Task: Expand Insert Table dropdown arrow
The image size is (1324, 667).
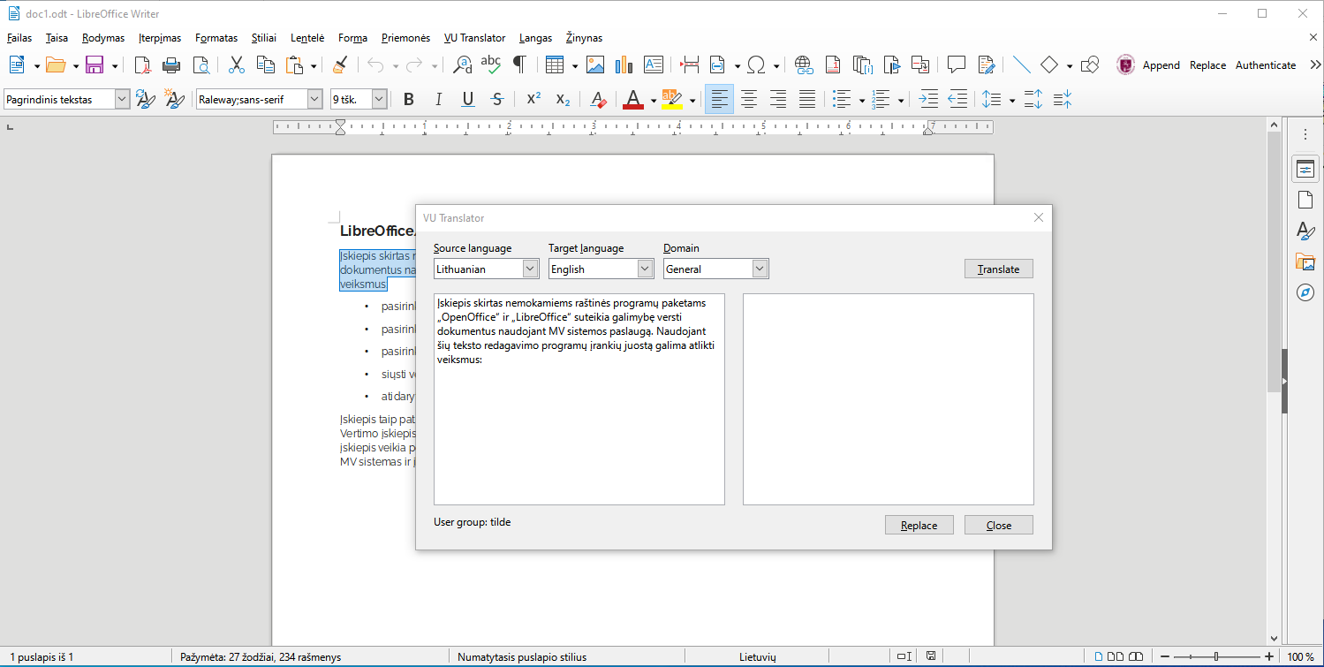Action: (575, 65)
